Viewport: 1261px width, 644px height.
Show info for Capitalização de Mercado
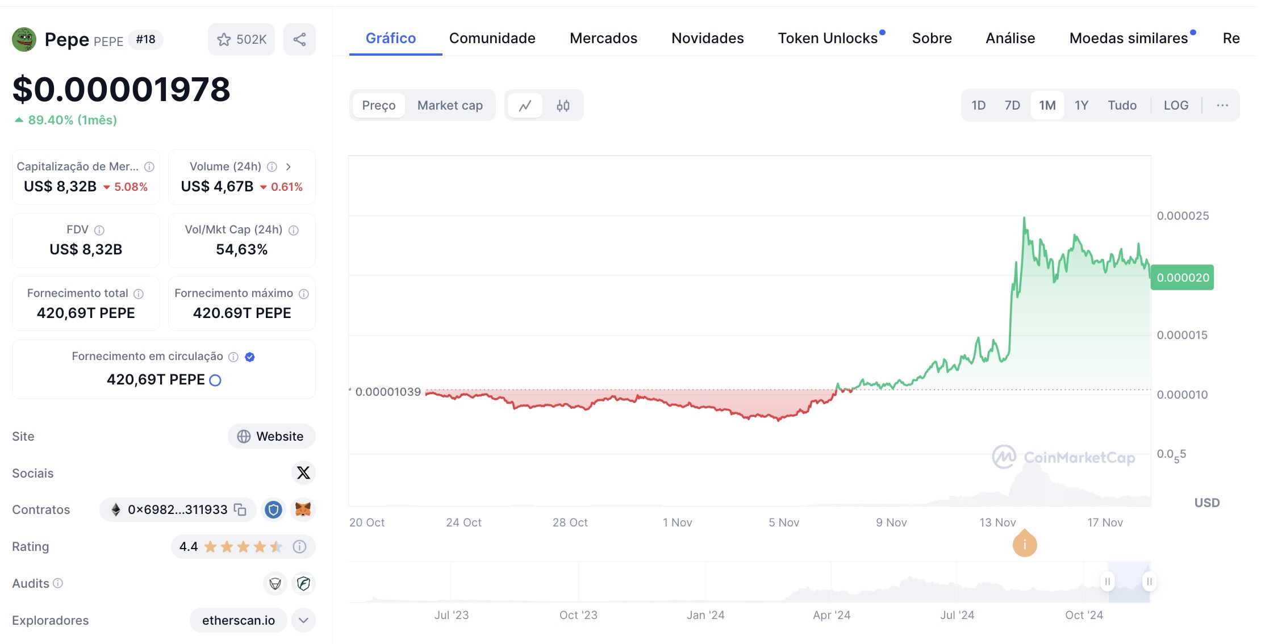tap(149, 166)
